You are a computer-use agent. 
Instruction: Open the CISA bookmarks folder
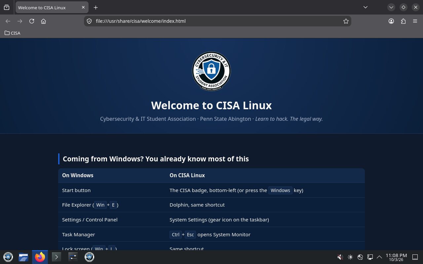pyautogui.click(x=13, y=33)
